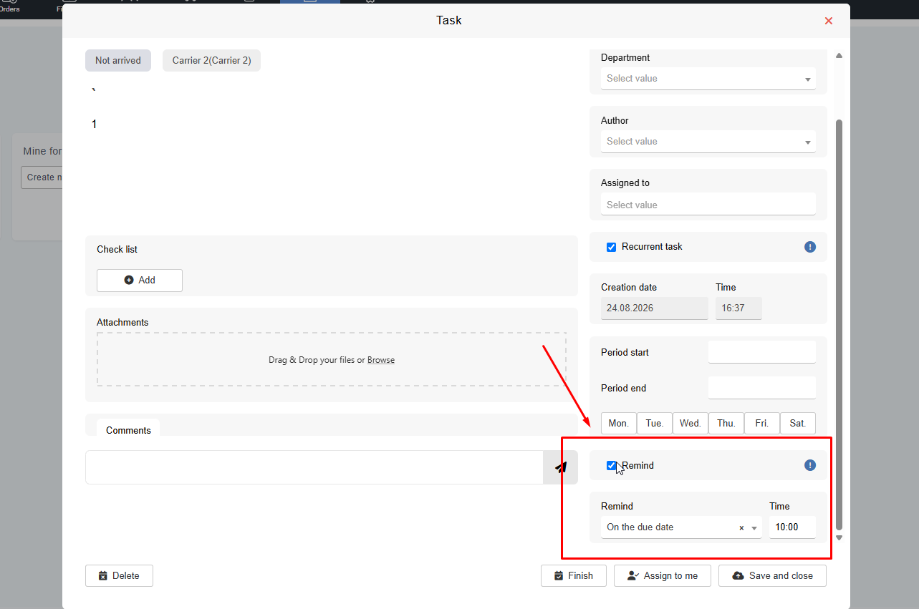Click the Not arrived status tag
The height and width of the screenshot is (609, 919).
118,60
